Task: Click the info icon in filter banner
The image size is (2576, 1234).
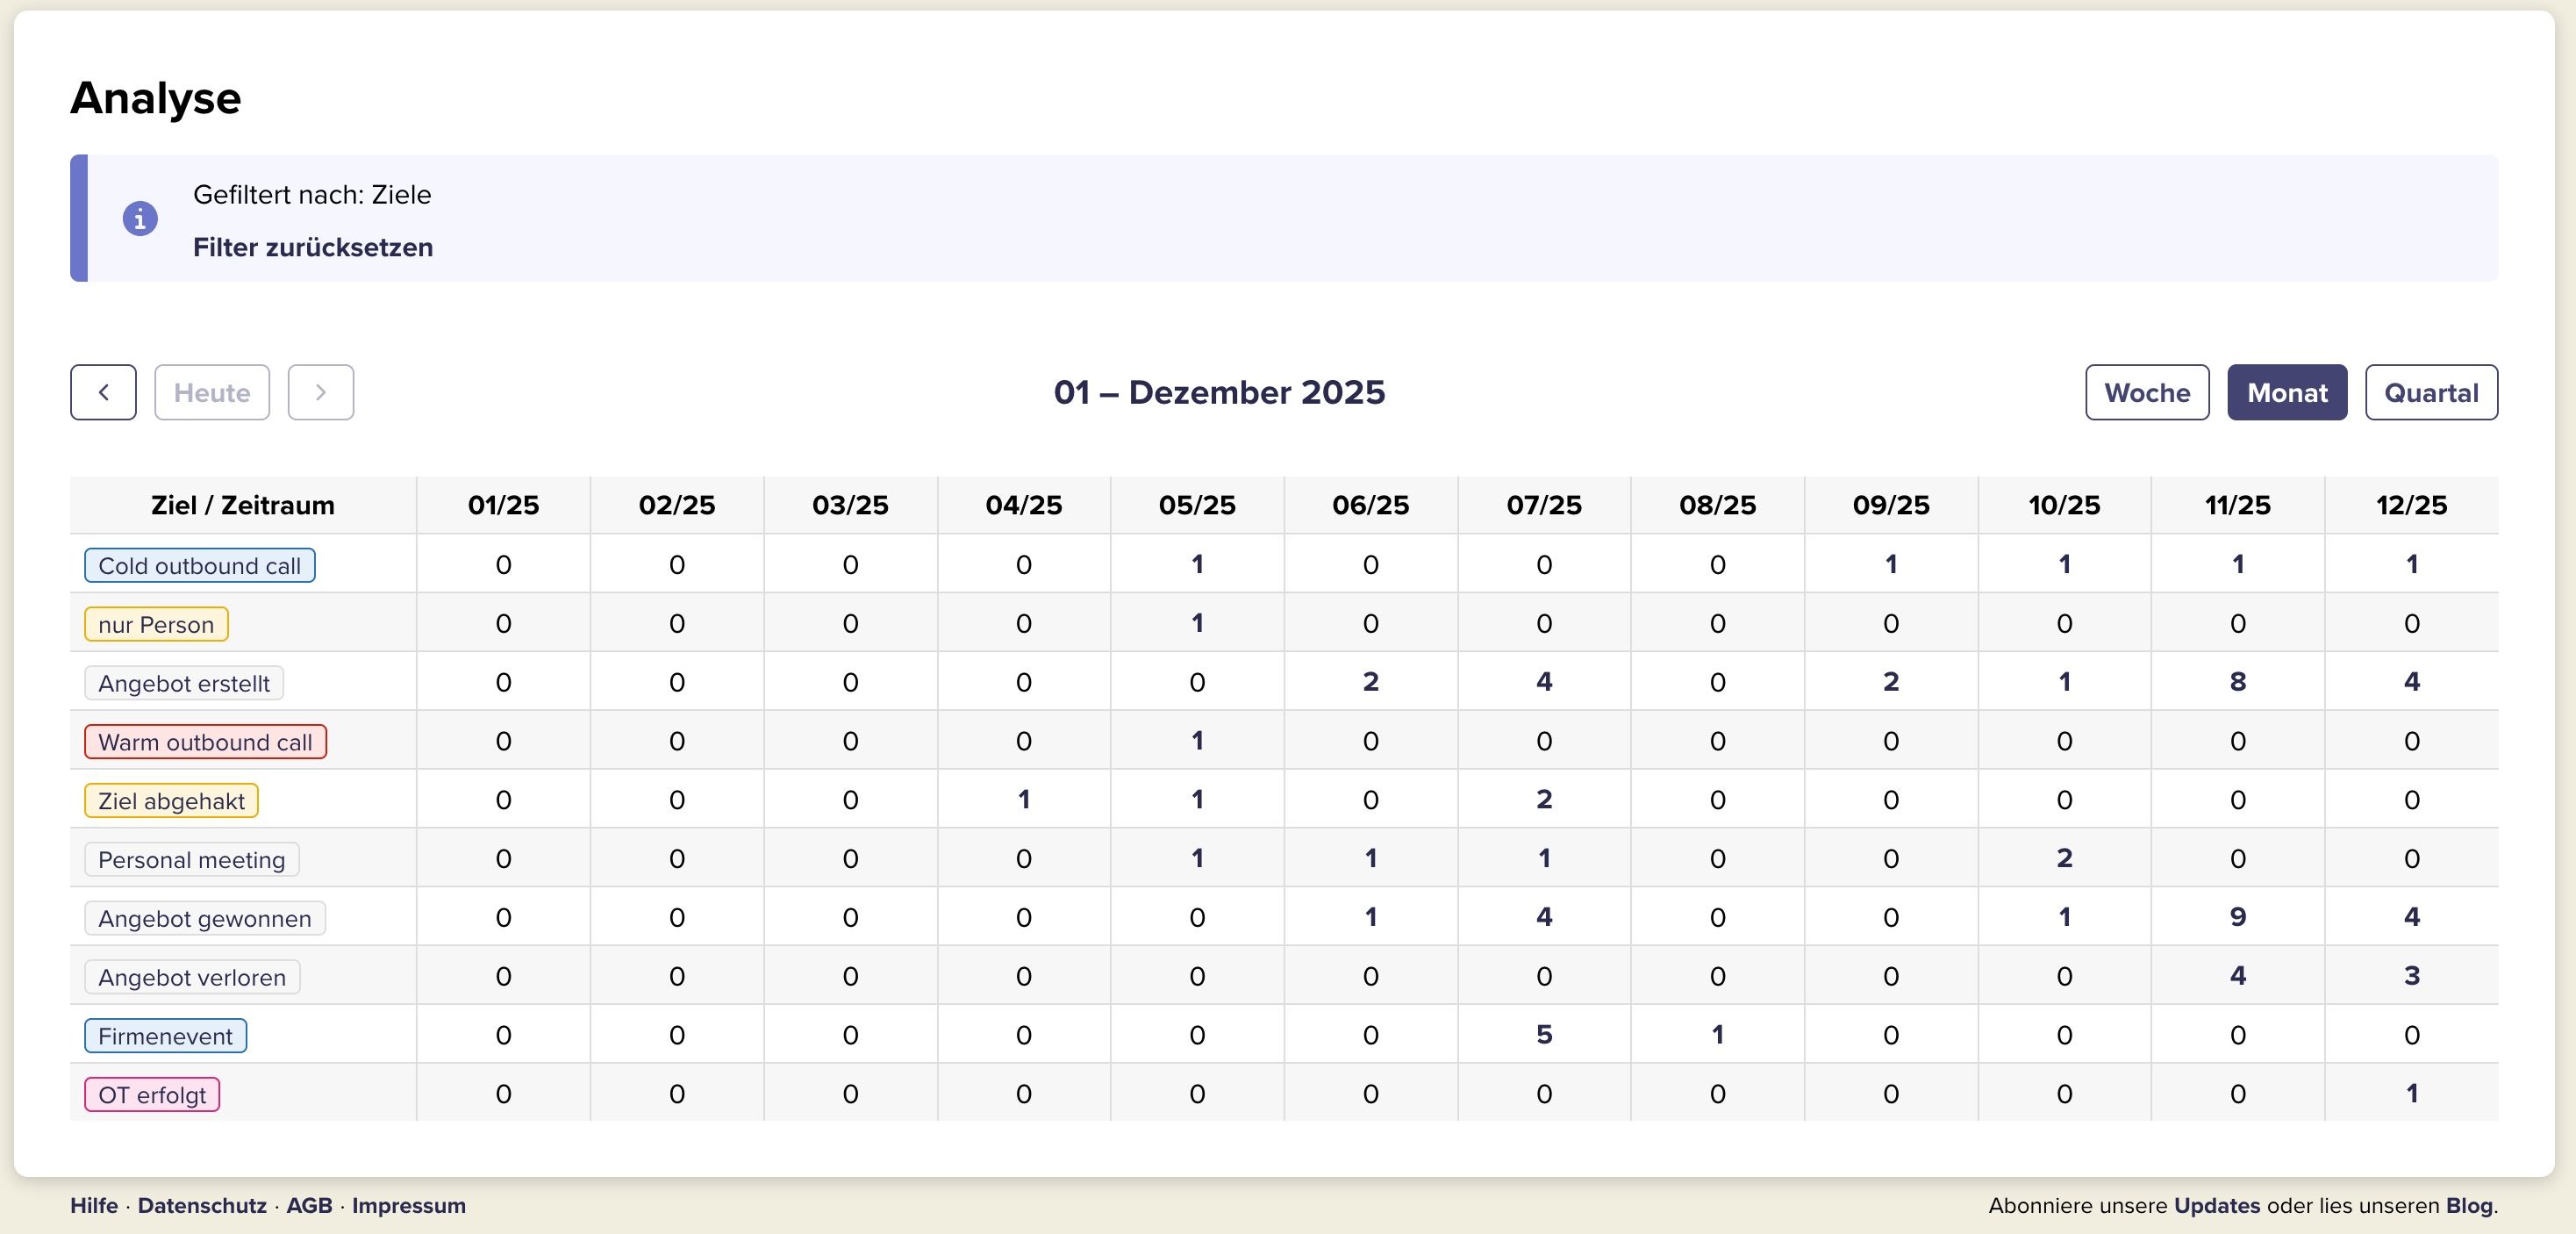Action: tap(140, 218)
